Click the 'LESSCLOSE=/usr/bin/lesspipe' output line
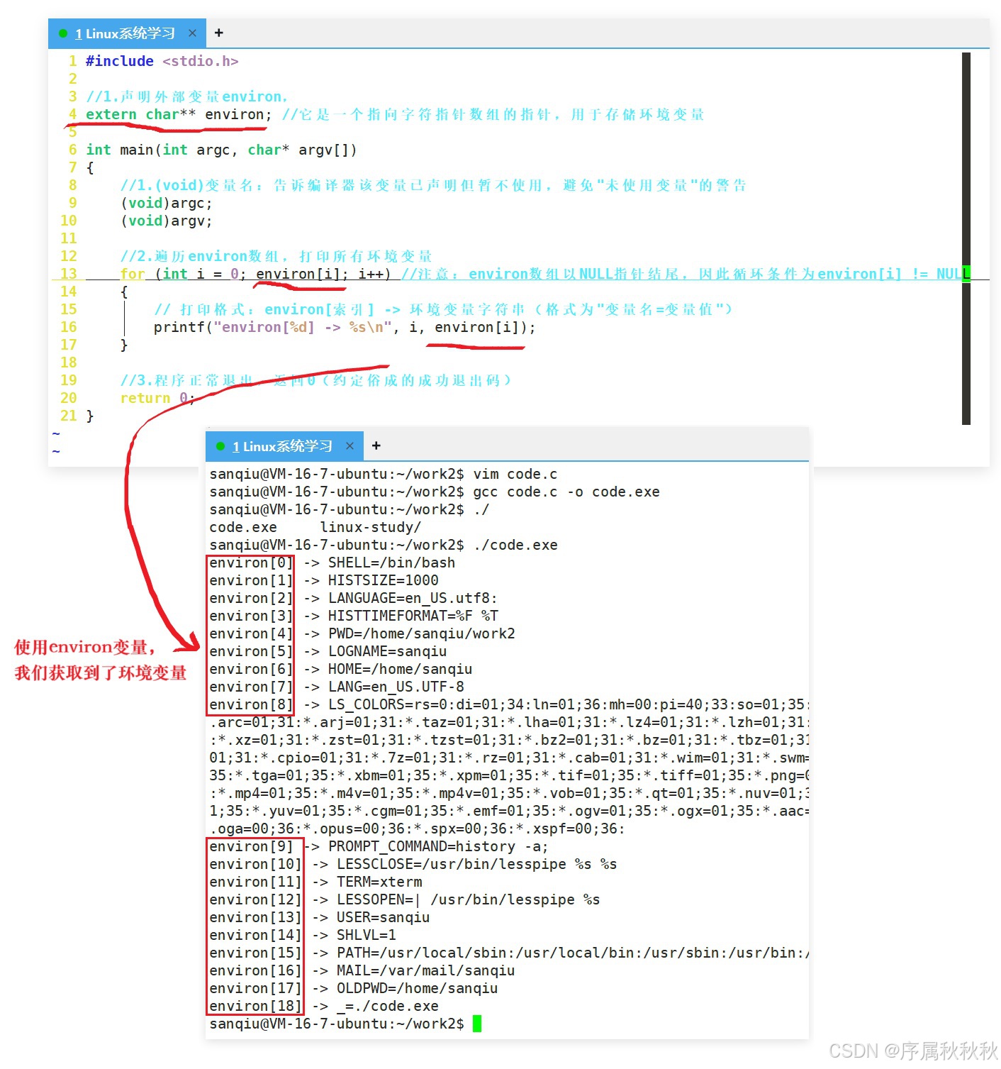The height and width of the screenshot is (1069, 1001). pyautogui.click(x=413, y=864)
